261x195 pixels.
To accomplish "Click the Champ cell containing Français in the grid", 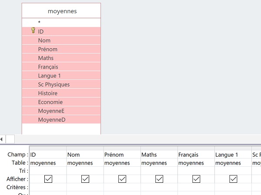I will click(196, 155).
